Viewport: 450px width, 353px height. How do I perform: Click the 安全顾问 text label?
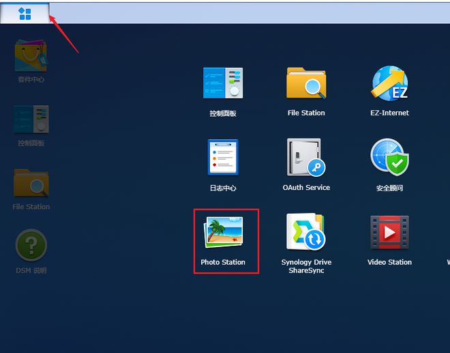coord(389,188)
